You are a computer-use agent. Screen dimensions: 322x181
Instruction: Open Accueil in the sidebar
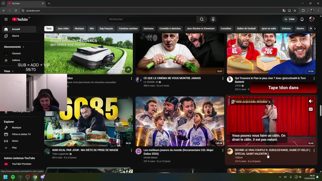tap(19, 29)
